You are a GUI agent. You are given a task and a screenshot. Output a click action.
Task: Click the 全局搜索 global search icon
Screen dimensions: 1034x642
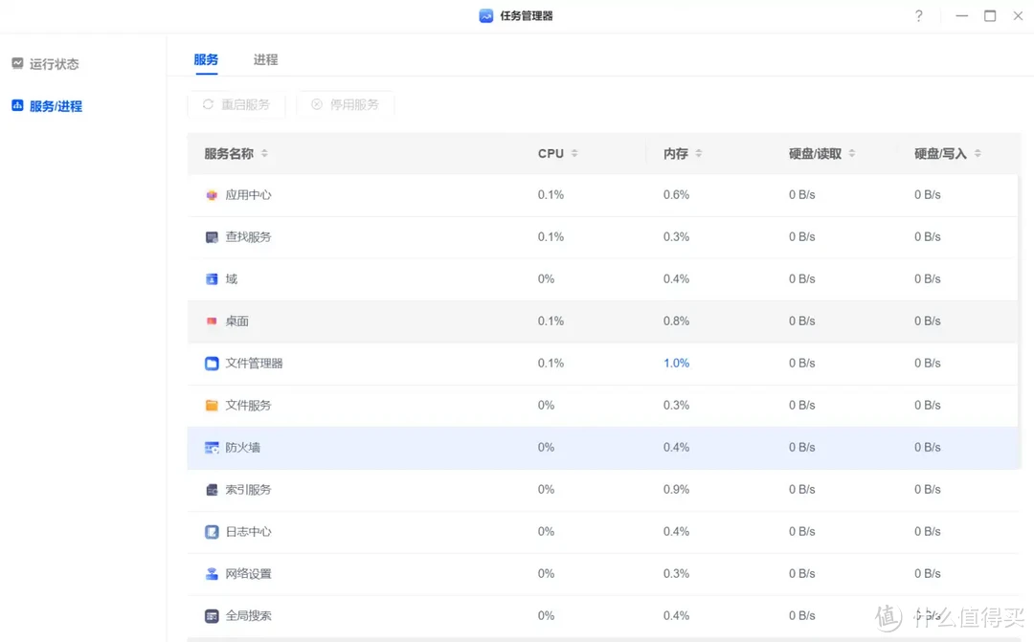(212, 615)
